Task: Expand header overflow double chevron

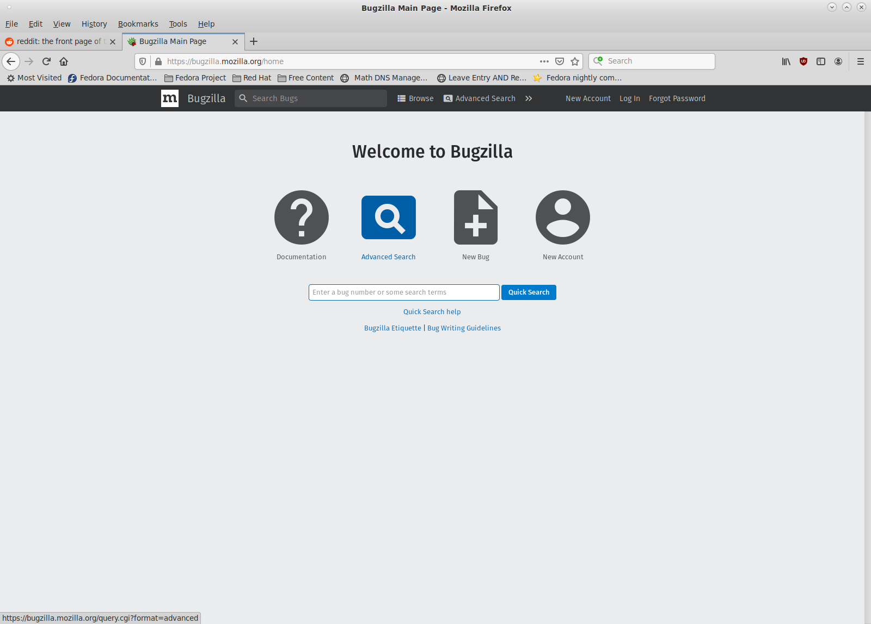Action: point(529,98)
